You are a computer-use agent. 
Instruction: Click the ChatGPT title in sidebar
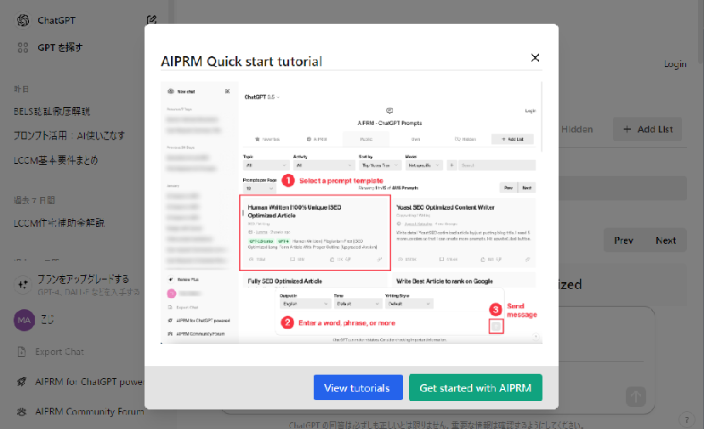[57, 20]
